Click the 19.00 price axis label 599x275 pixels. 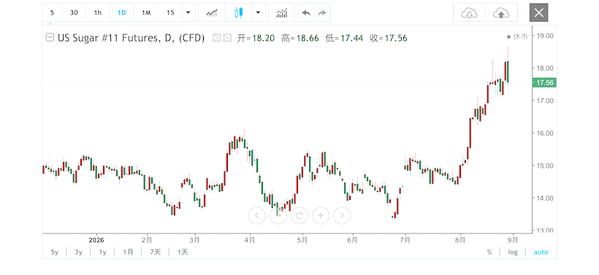(x=545, y=36)
